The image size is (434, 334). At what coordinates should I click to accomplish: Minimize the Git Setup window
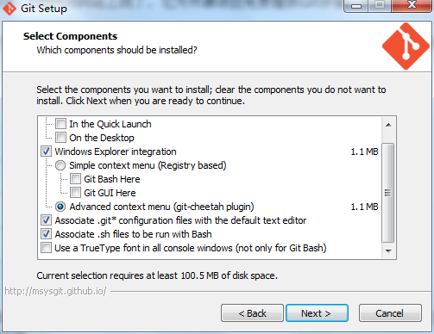356,6
